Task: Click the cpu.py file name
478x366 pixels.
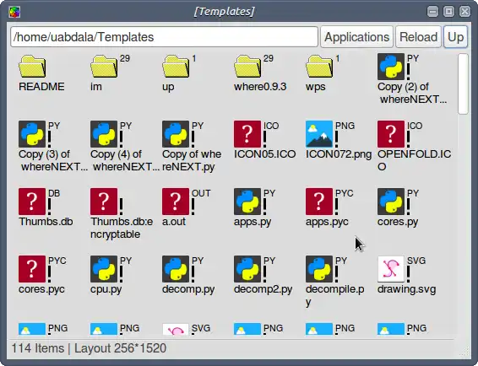Action: [x=106, y=289]
